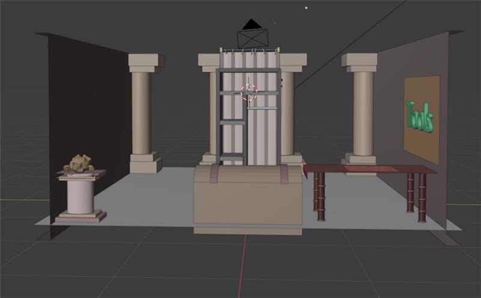Viewport: 481px width, 298px height.
Task: Click the right strap on the chest lid
Action: (284, 173)
